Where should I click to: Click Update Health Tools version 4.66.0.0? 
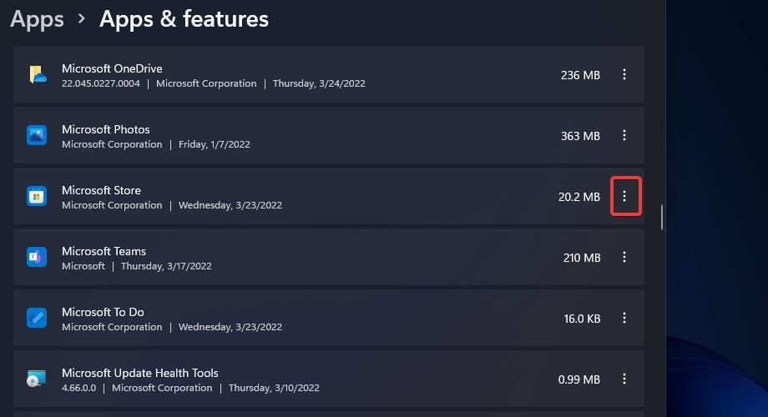tap(78, 388)
